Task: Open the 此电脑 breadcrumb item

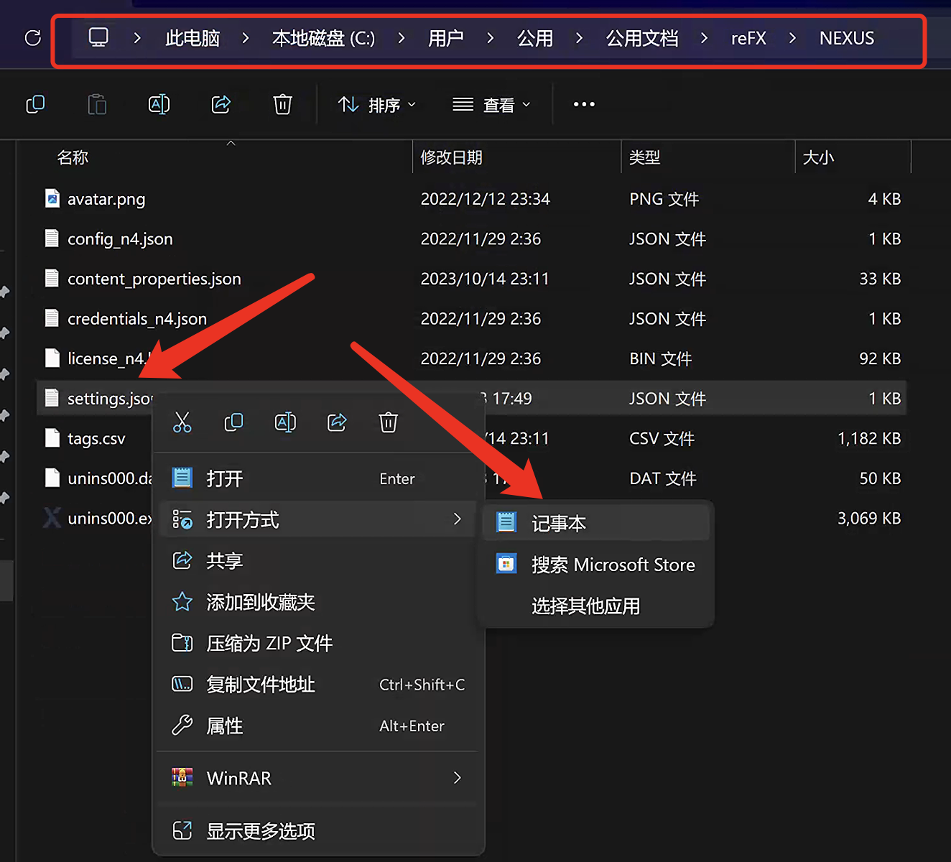Action: coord(192,38)
